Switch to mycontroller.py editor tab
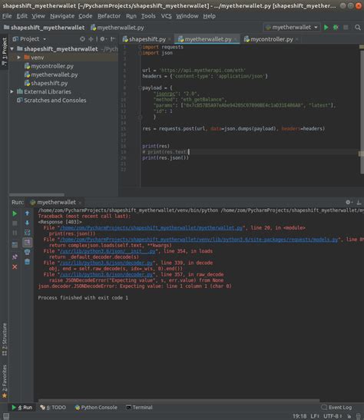Viewport: 364px width, 420px height. coord(272,39)
